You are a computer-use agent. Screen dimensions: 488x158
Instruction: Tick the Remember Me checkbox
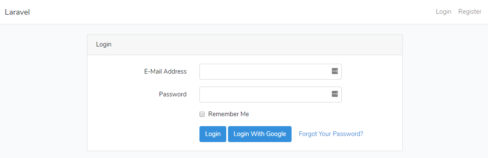click(202, 114)
